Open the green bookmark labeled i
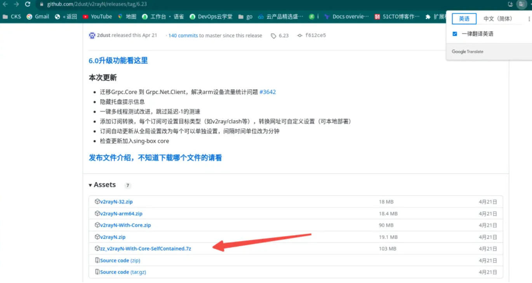Image resolution: width=532 pixels, height=283 pixels. point(314,17)
